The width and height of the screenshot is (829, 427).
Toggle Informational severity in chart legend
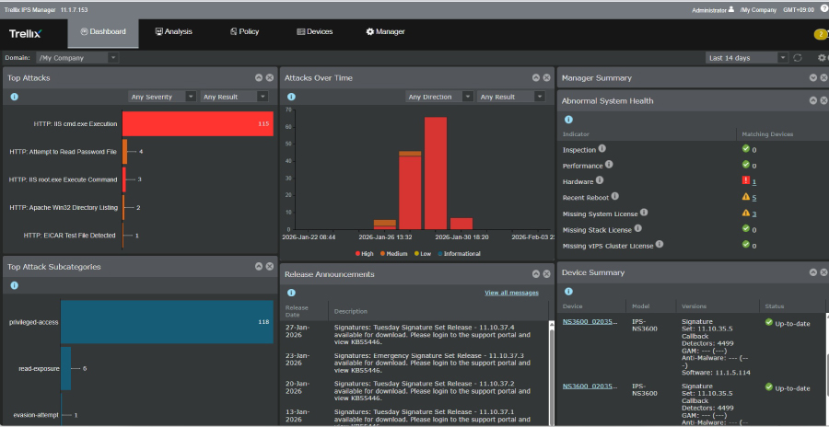(x=459, y=254)
